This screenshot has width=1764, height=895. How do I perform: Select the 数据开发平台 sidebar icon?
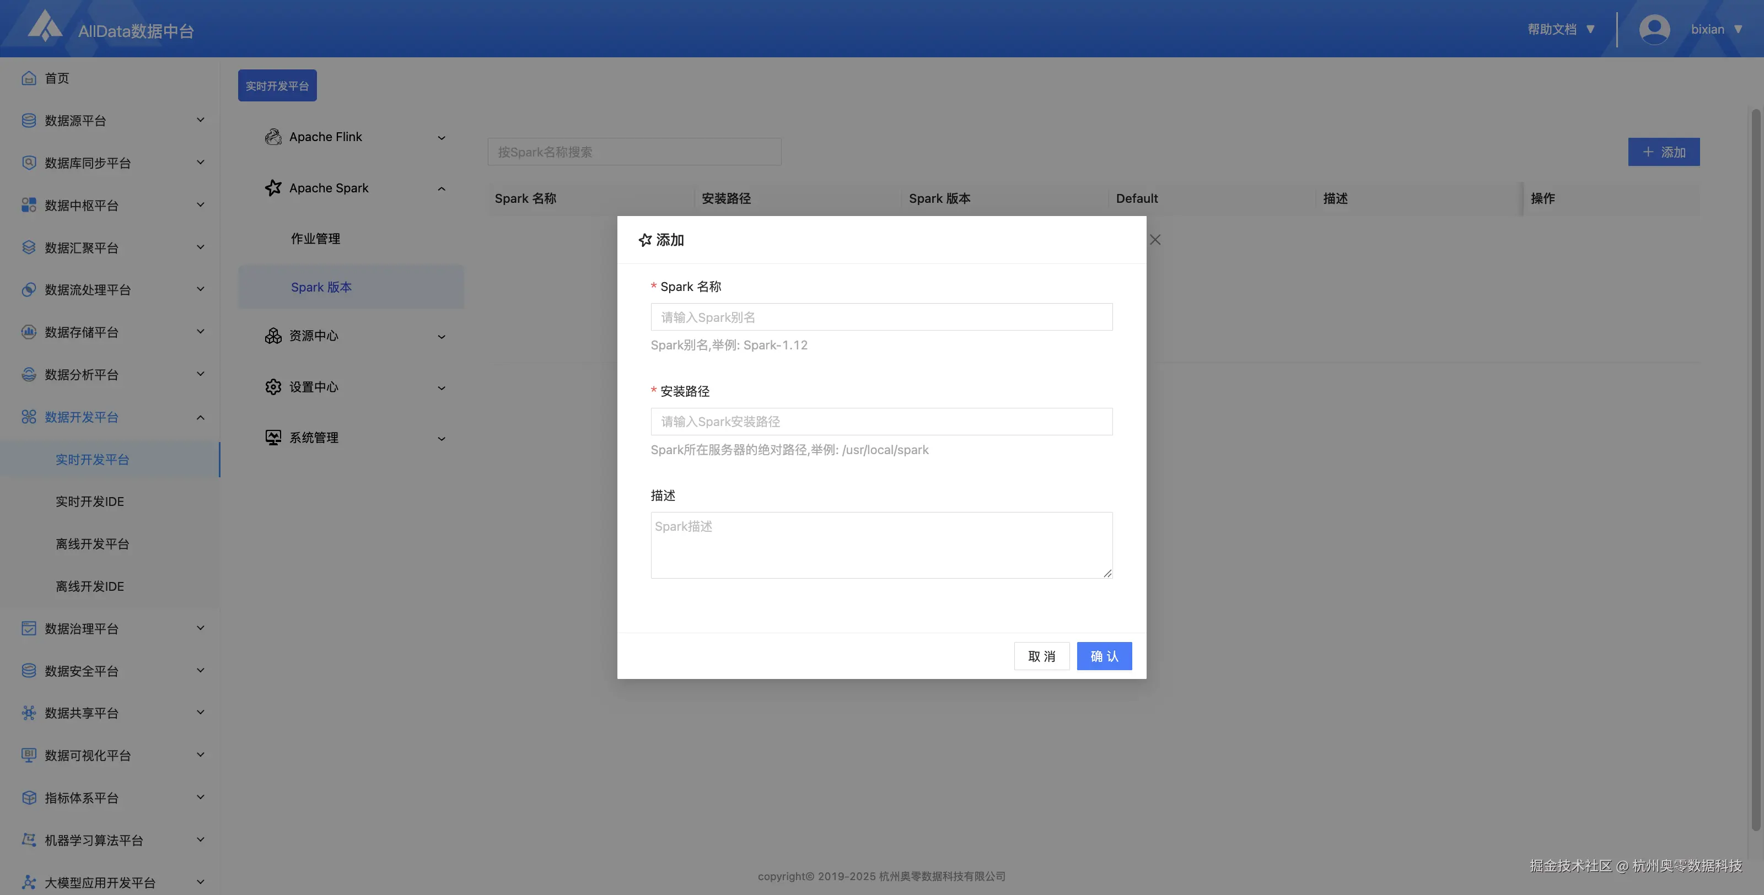[28, 416]
